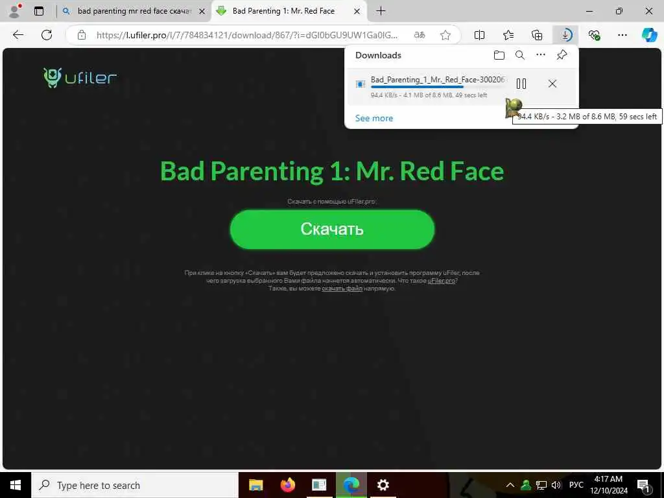Screen dimensions: 664x498
Task: Open Browser essentials heart icon
Action: click(x=594, y=35)
